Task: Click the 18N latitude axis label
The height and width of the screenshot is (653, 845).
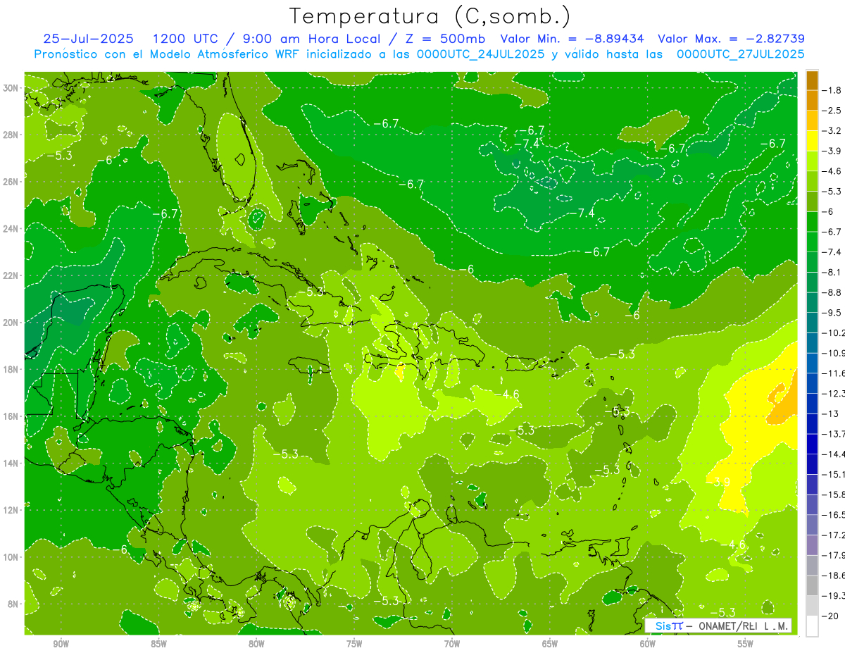Action: (x=12, y=369)
